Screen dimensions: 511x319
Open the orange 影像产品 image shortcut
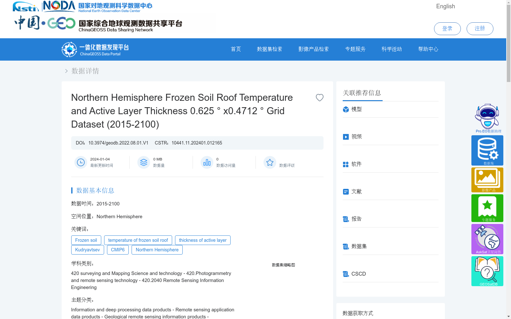(x=487, y=180)
